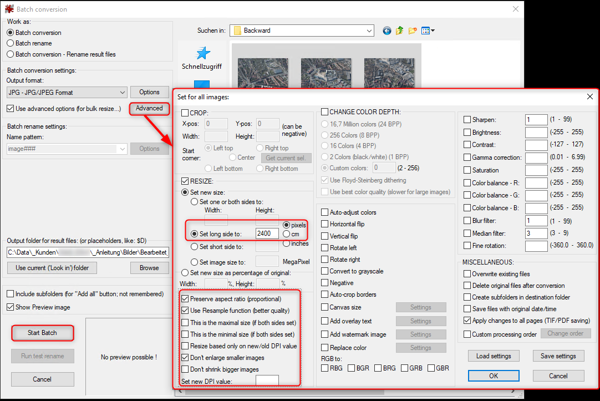This screenshot has height=401, width=600.
Task: Select Schnellzugriff in the sidebar
Action: tap(201, 57)
